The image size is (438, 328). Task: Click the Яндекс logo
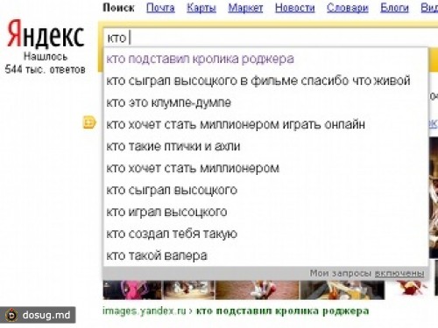pos(46,34)
